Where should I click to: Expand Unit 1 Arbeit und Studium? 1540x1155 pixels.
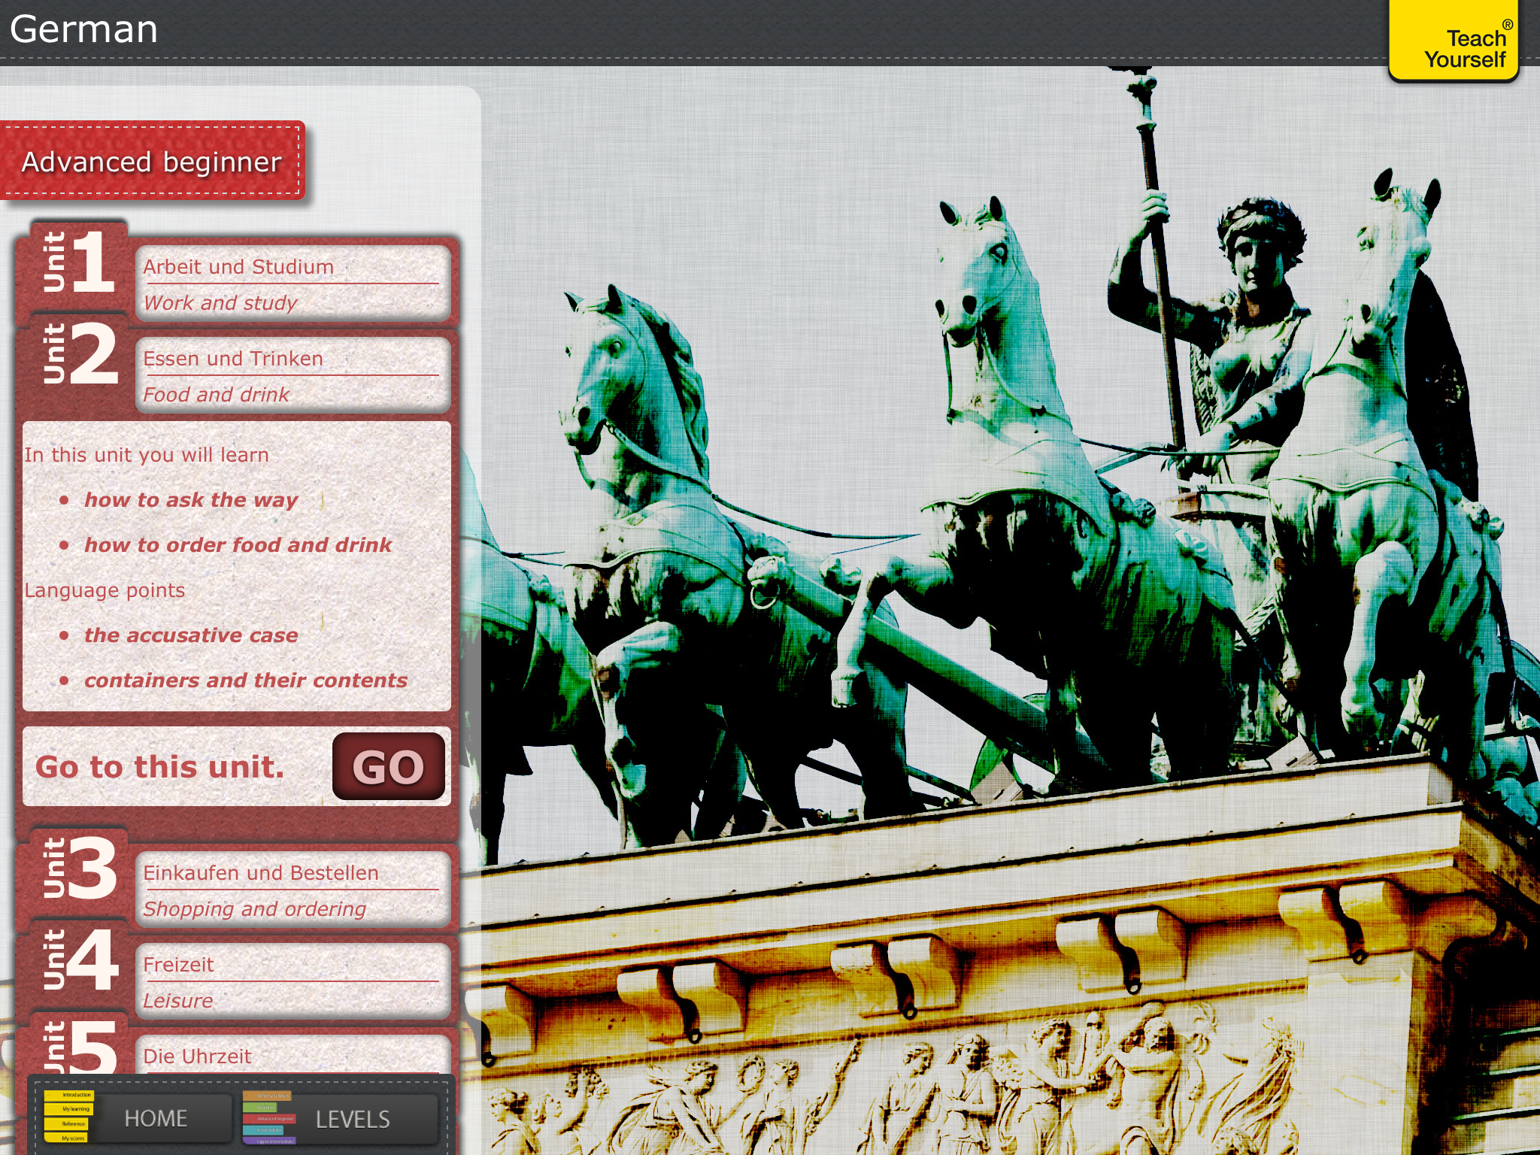pos(292,284)
